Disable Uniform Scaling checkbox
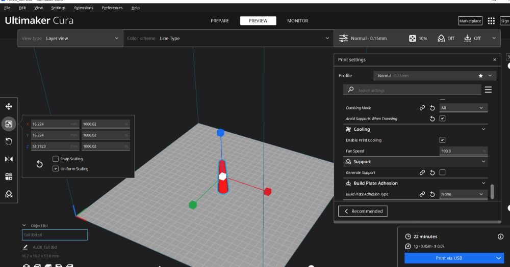 pyautogui.click(x=56, y=169)
